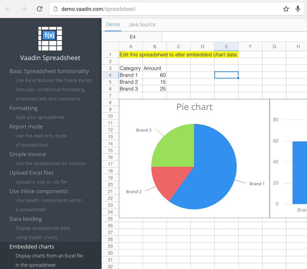Image resolution: width=307 pixels, height=269 pixels.
Task: Click the Vaadin Spreadsheet f(x) logo
Action: pyautogui.click(x=50, y=39)
